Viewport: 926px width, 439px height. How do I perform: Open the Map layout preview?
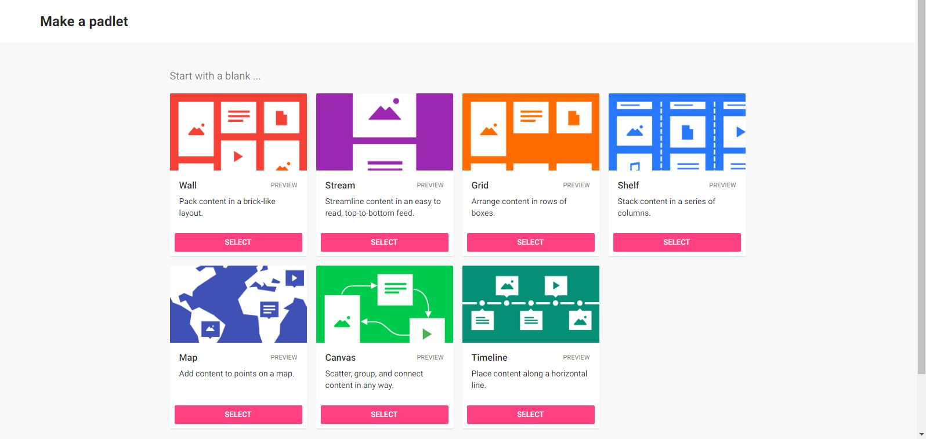tap(284, 358)
